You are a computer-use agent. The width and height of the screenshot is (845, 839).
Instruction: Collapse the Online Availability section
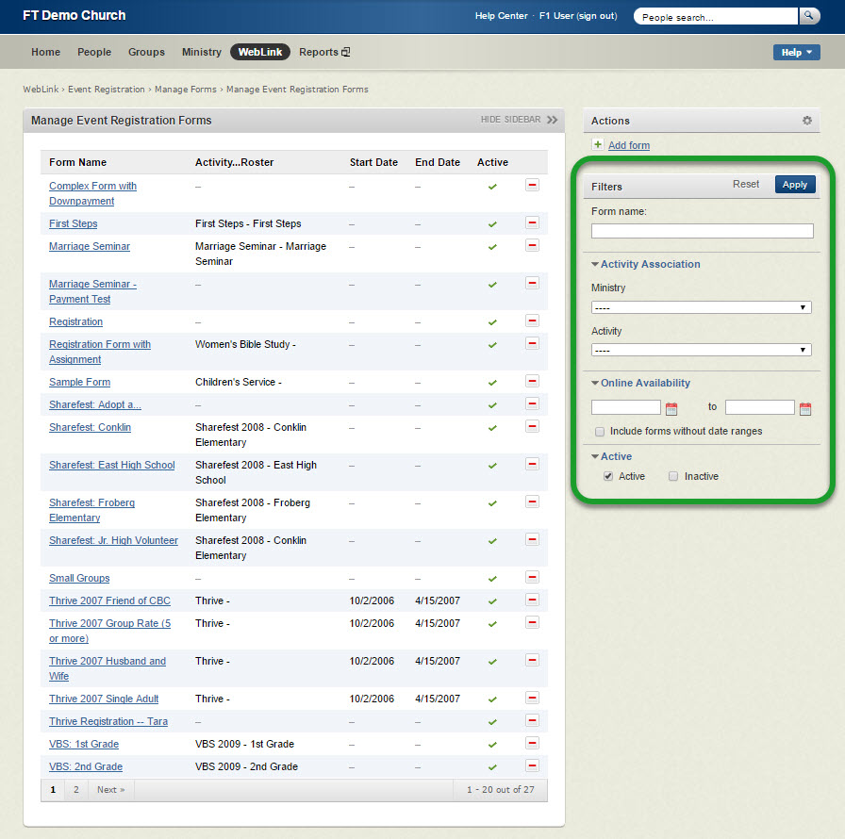[x=595, y=383]
